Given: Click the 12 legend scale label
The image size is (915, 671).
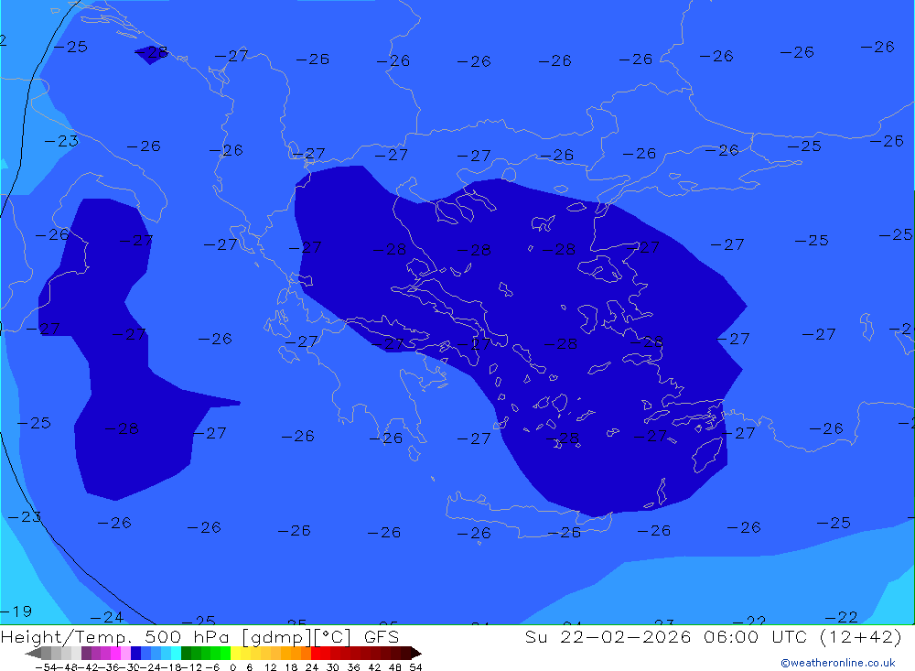Looking at the screenshot, I should point(270,667).
